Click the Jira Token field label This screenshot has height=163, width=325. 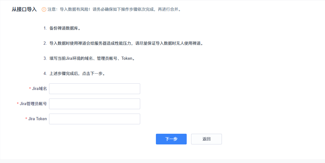point(37,119)
